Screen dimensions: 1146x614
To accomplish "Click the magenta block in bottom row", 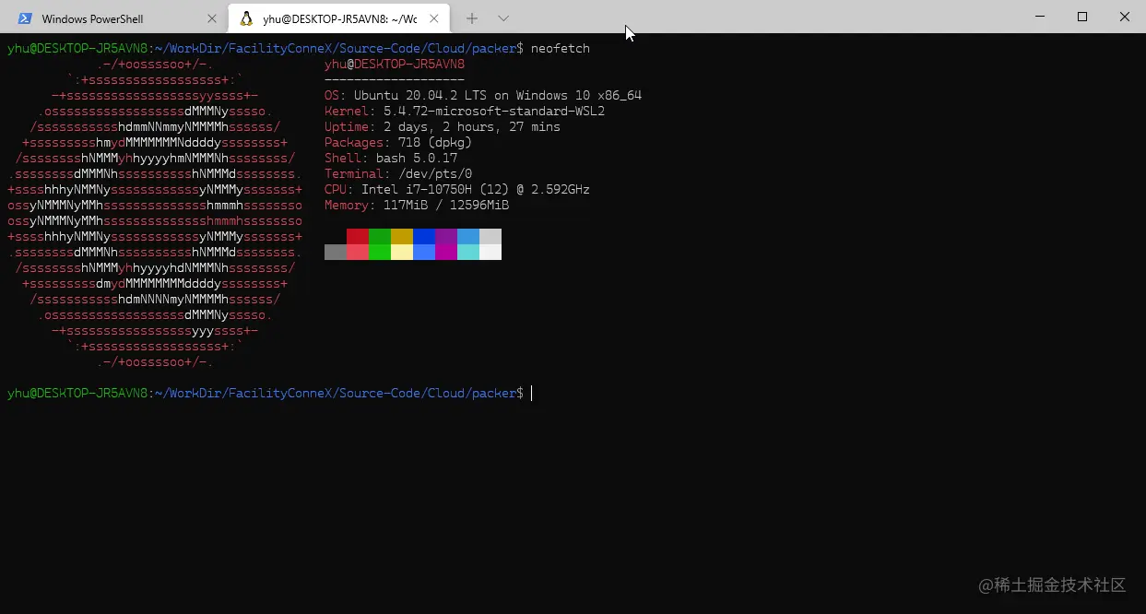I will point(446,252).
